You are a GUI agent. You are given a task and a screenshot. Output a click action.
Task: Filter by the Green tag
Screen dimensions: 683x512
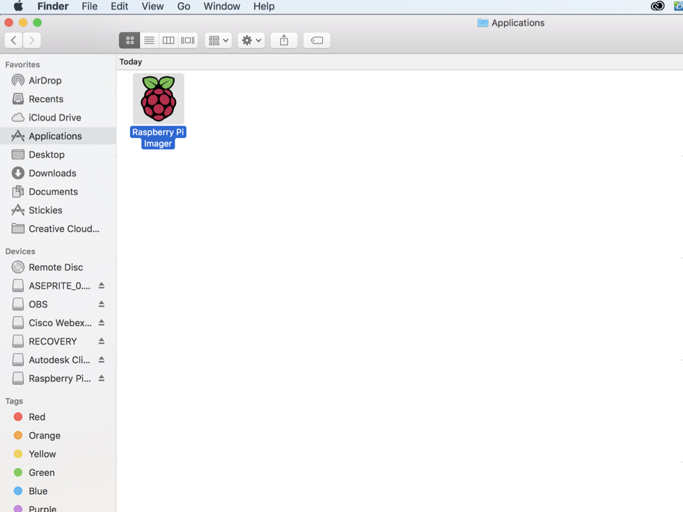point(58,473)
